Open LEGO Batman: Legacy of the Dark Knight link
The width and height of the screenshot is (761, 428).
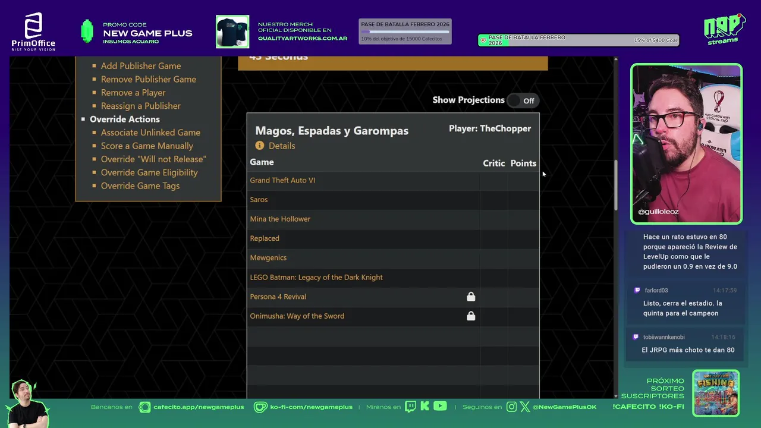[x=316, y=277]
